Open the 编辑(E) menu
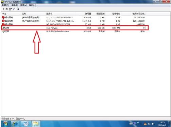This screenshot has width=171, height=127. pos(15,5)
